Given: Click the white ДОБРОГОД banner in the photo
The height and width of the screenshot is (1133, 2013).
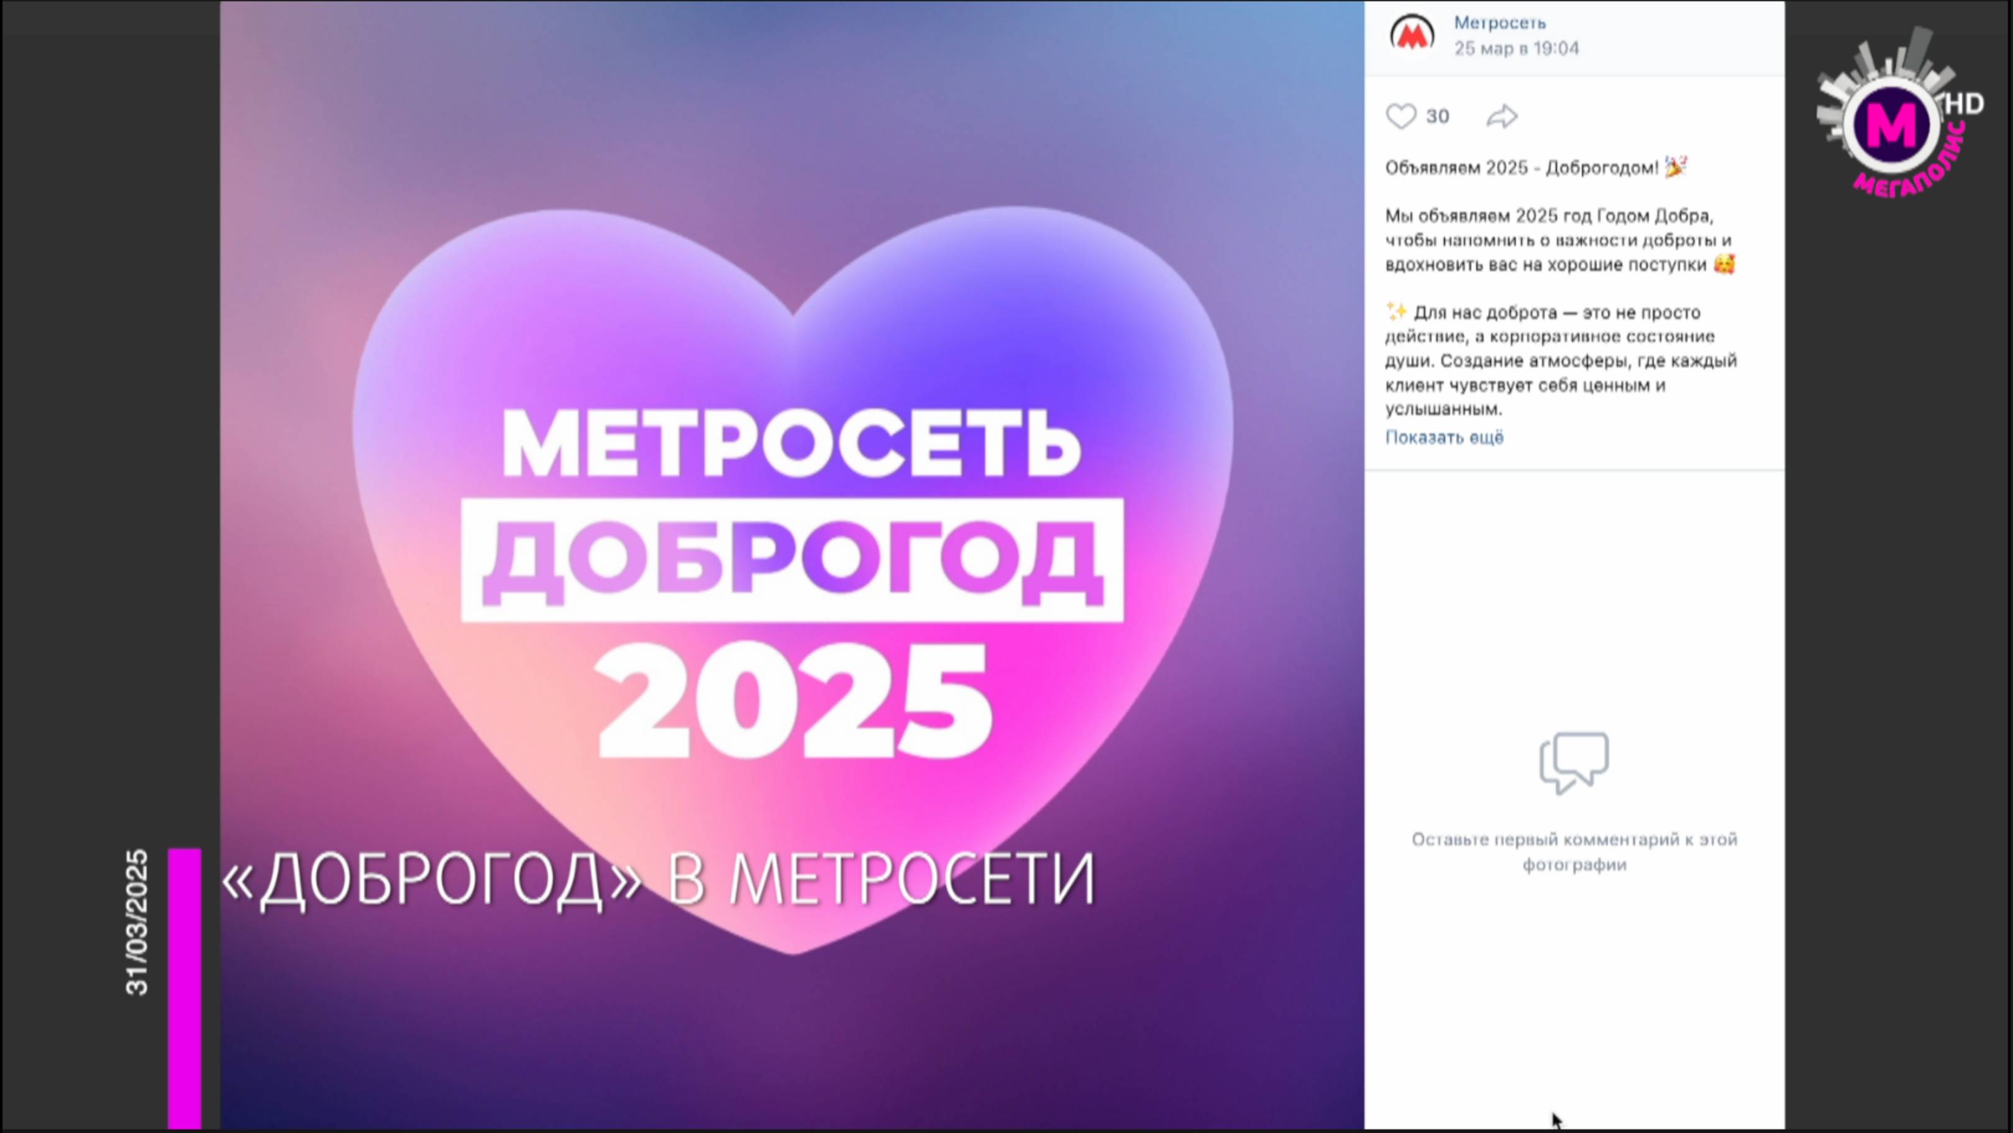Looking at the screenshot, I should 792,560.
